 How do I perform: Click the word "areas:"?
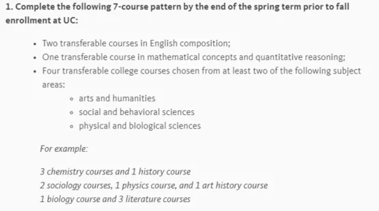[x=54, y=85]
